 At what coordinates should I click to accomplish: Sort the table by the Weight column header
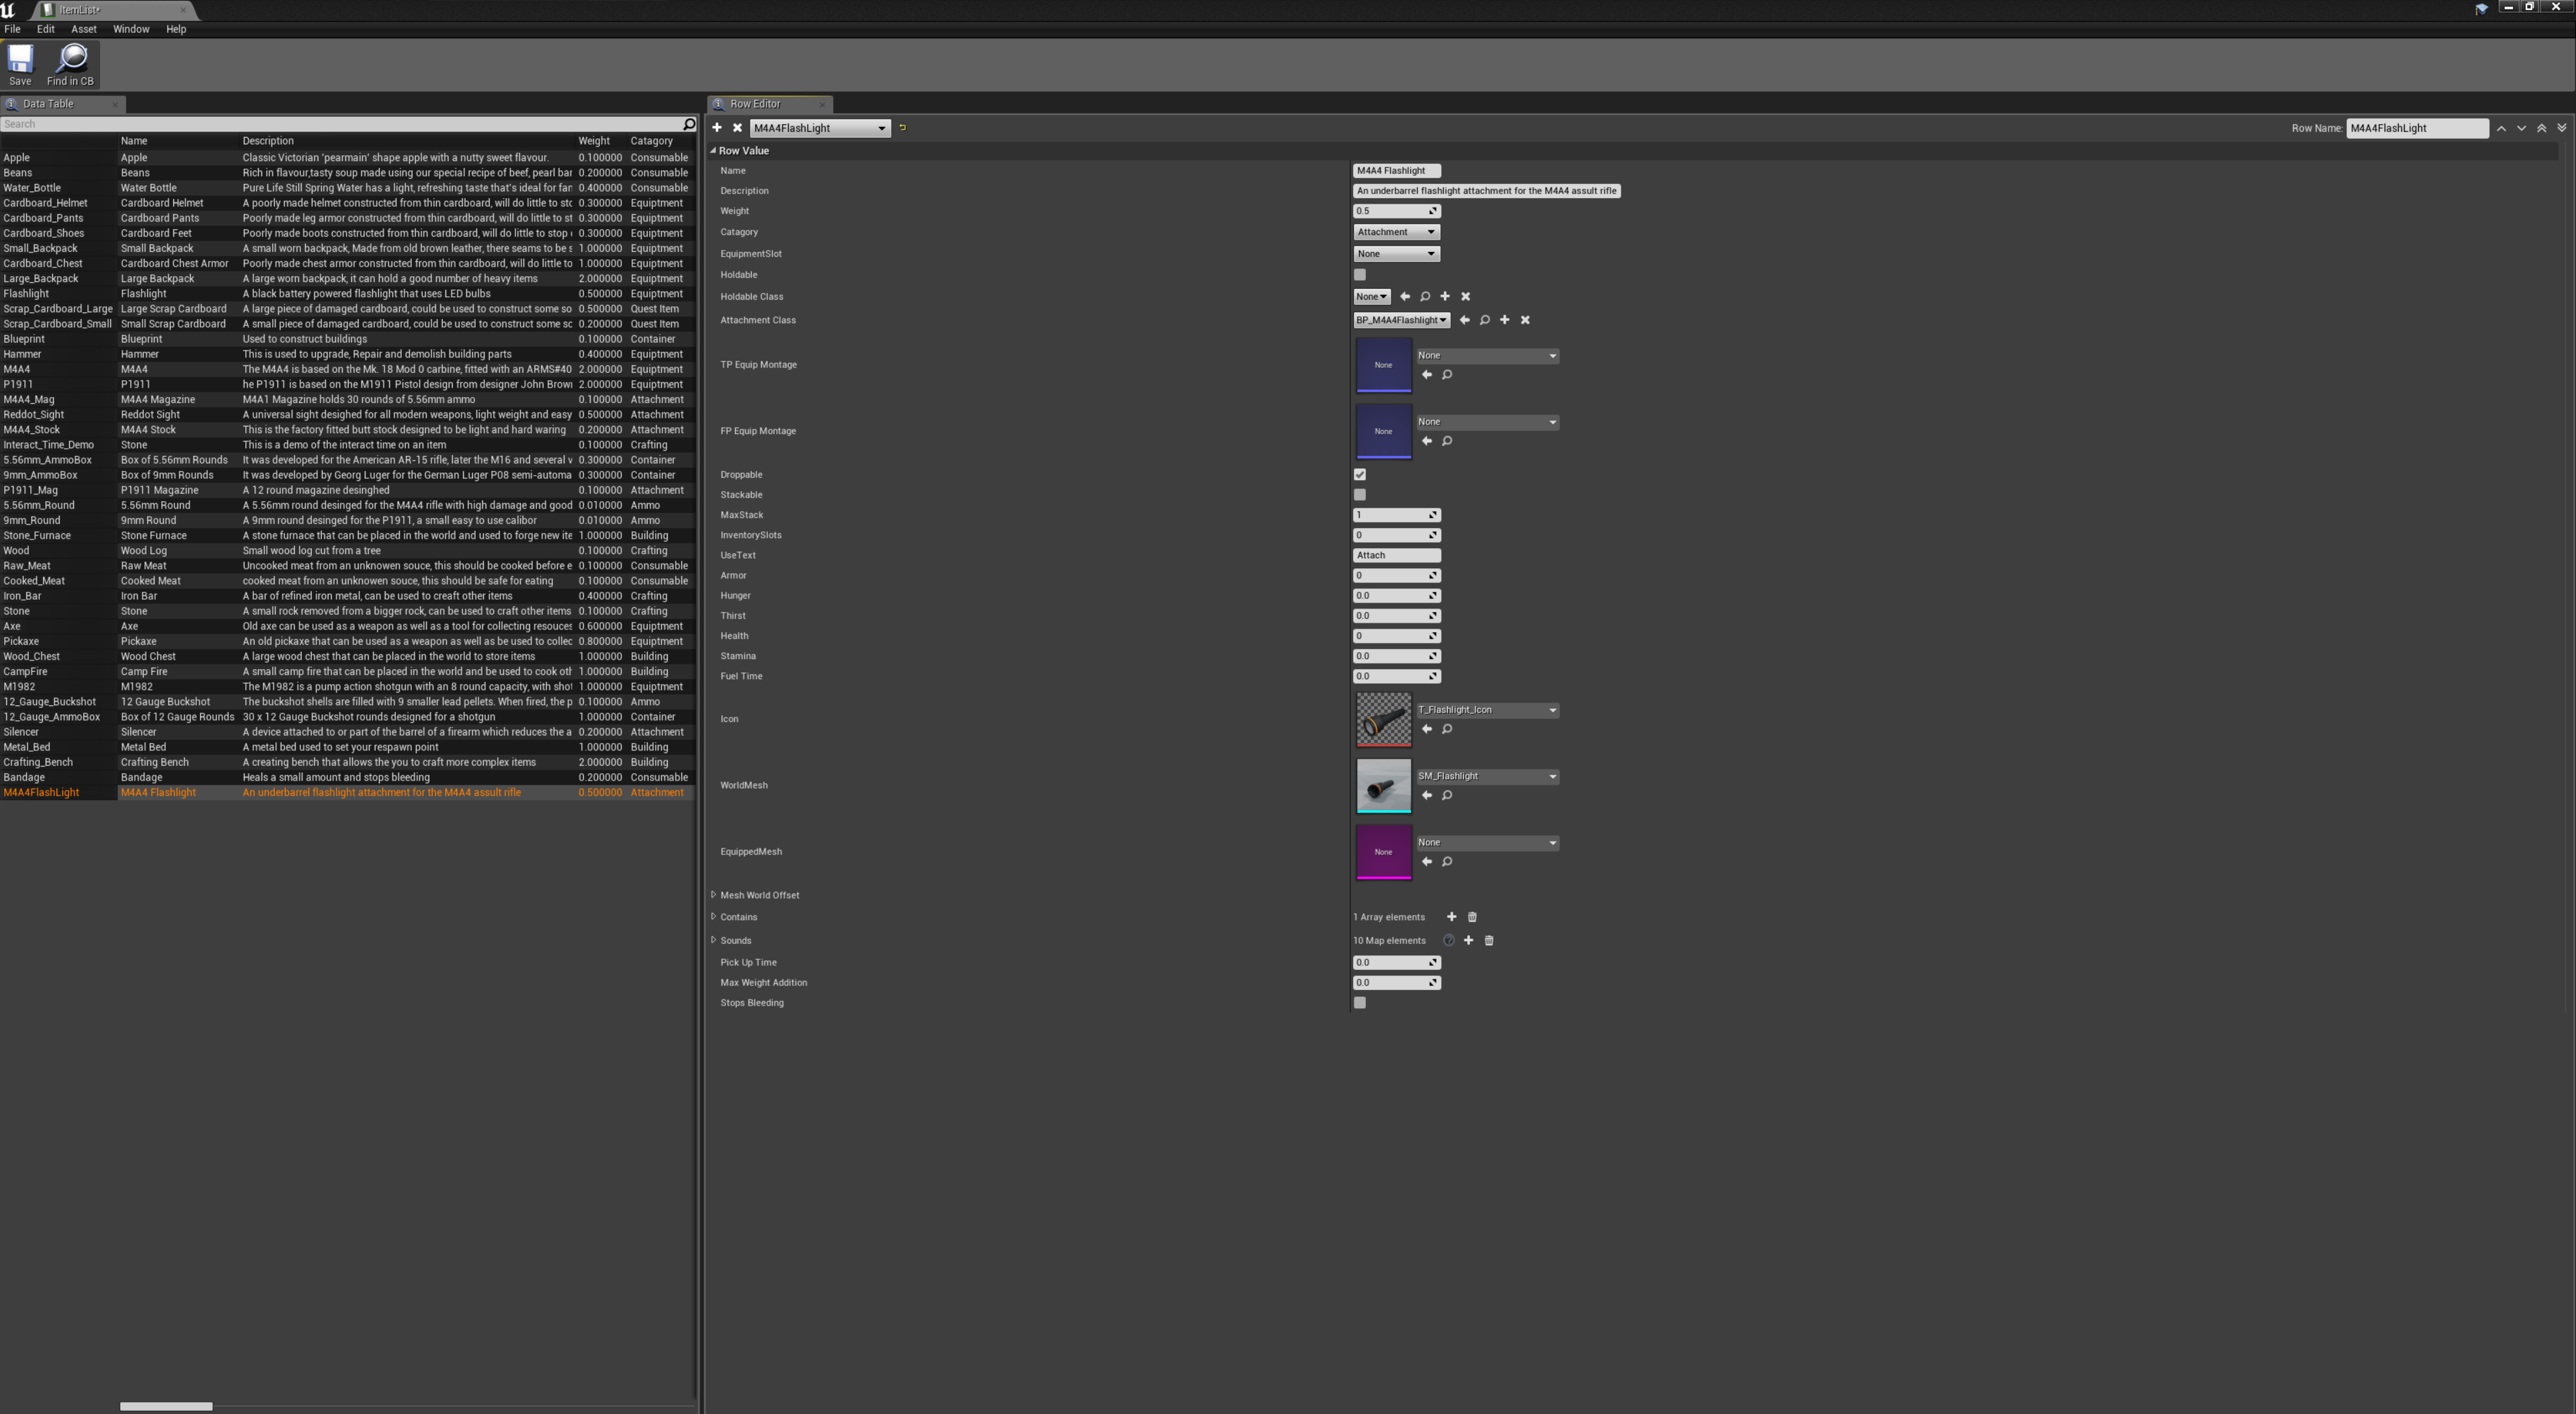click(x=594, y=141)
